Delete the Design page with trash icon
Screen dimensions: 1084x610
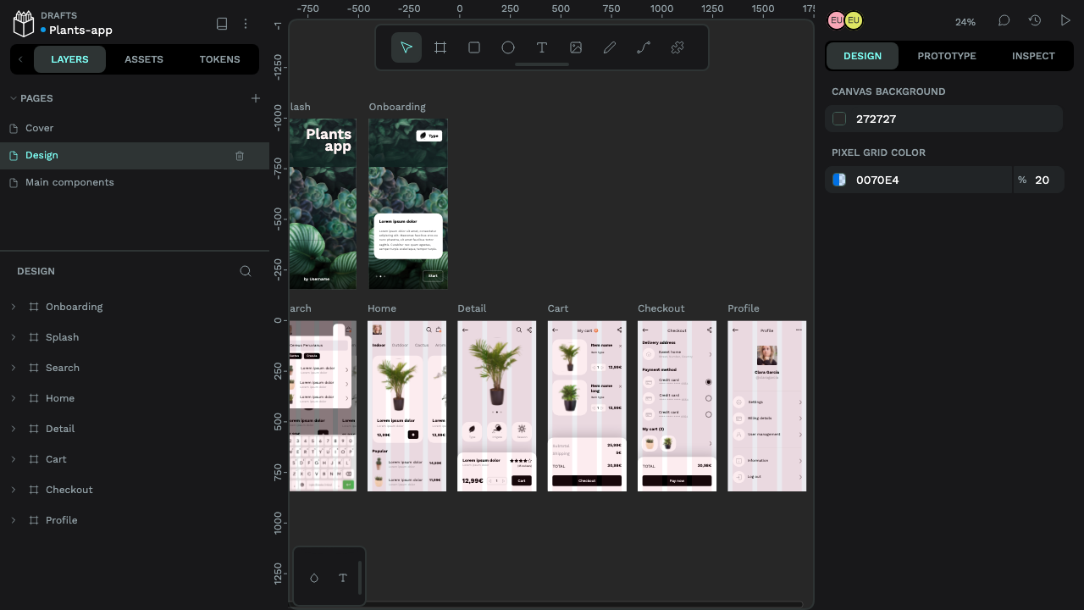(x=240, y=156)
